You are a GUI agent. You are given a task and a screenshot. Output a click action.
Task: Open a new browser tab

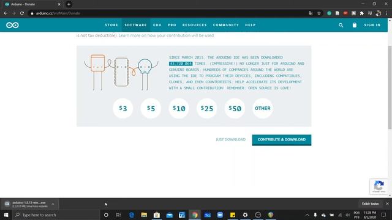[x=69, y=4]
